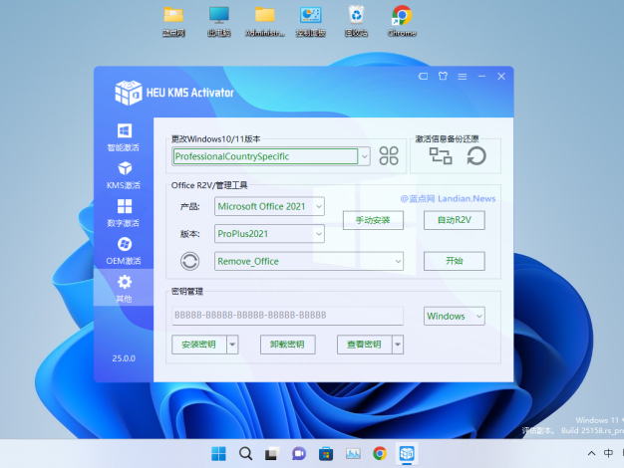624x468 pixels.
Task: Focus the product key input field
Action: click(287, 316)
